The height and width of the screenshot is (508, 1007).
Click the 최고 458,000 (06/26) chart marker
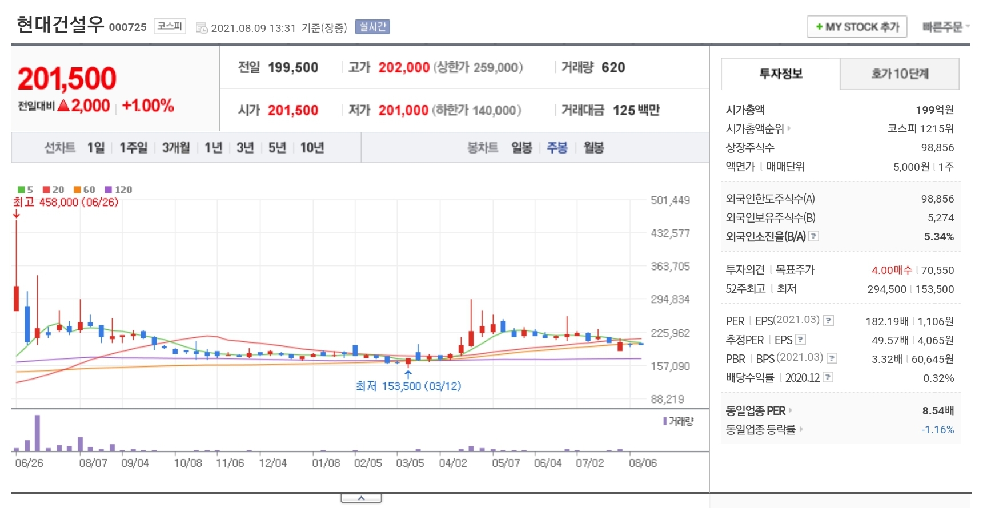coord(66,202)
